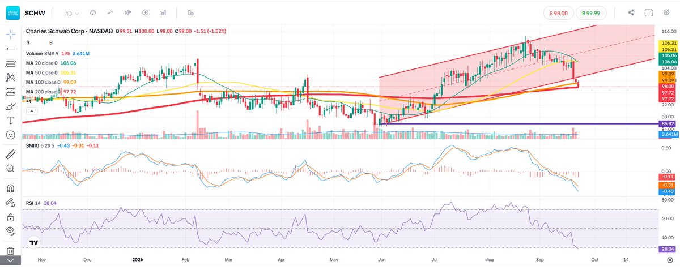Click the compare/add symbol plus icon
Image resolution: width=680 pixels, height=270 pixels.
[x=146, y=12]
